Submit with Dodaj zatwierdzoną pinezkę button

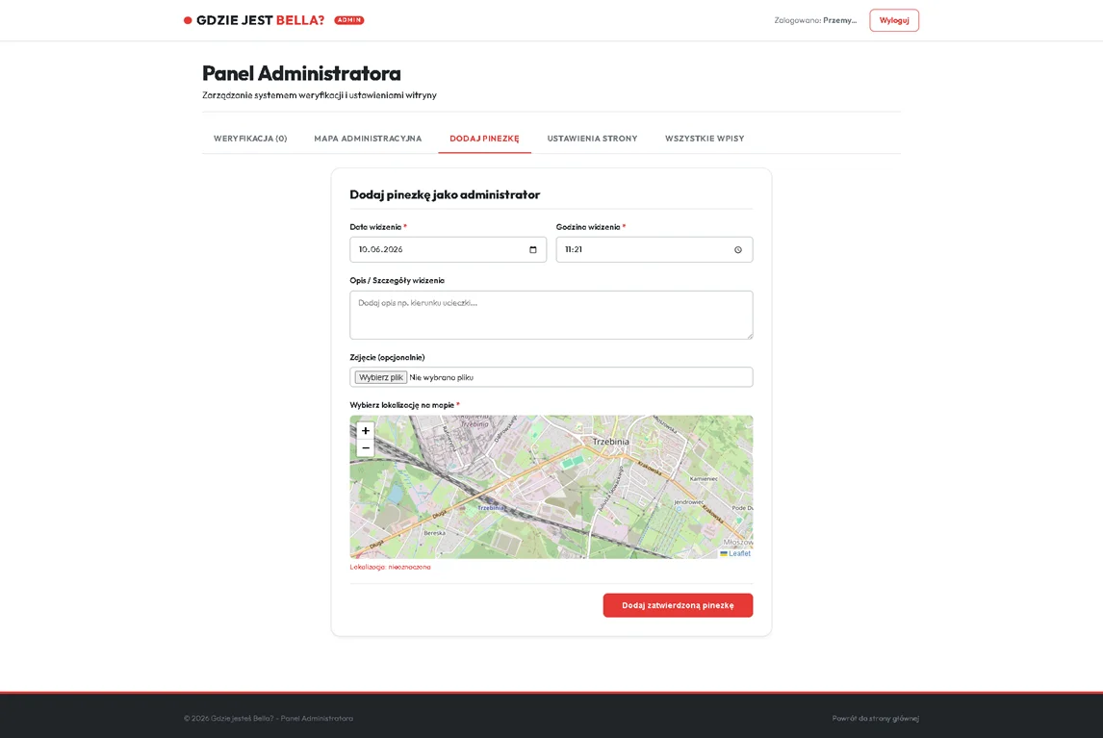pyautogui.click(x=679, y=606)
